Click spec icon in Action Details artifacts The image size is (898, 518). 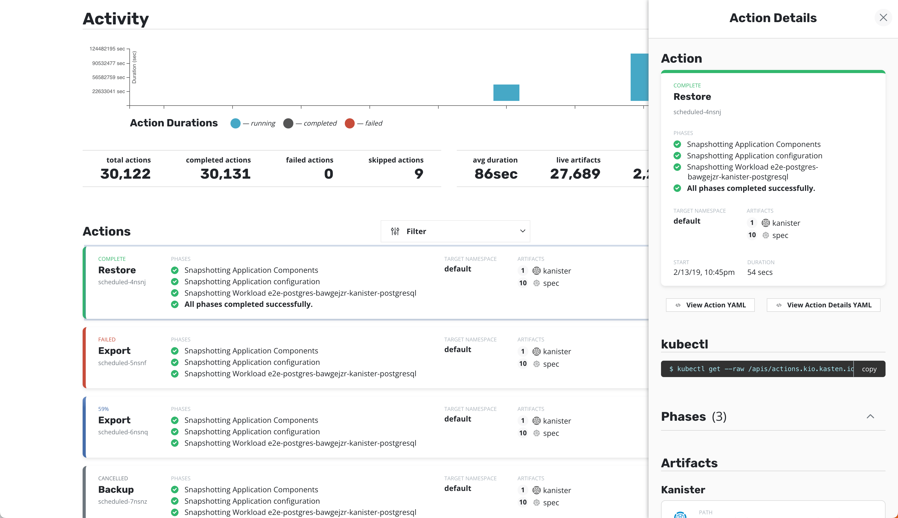765,235
